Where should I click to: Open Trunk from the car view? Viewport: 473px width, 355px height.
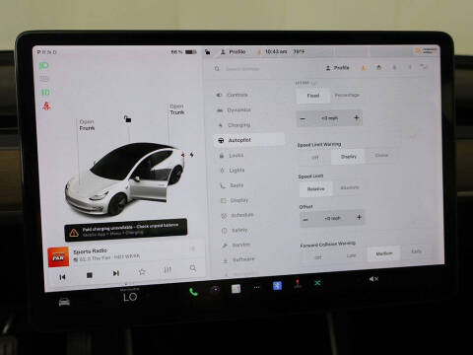pos(176,109)
